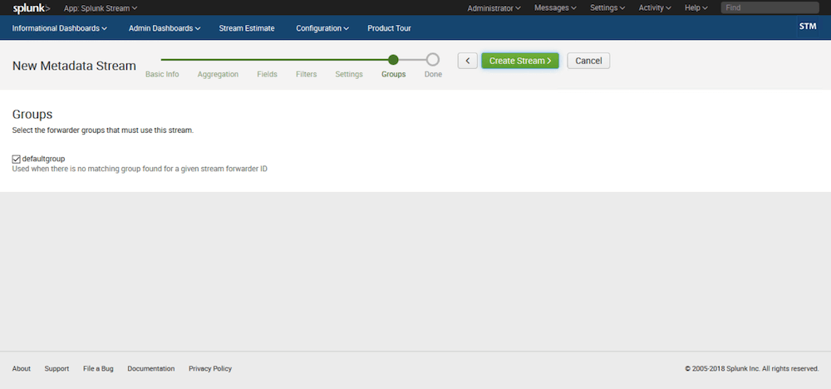The image size is (831, 389).
Task: Jump to the Settings step label
Action: 349,74
